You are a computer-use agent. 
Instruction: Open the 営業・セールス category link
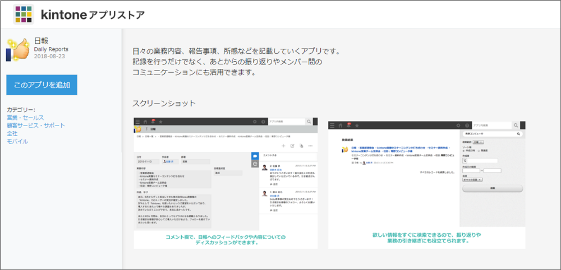coord(26,118)
